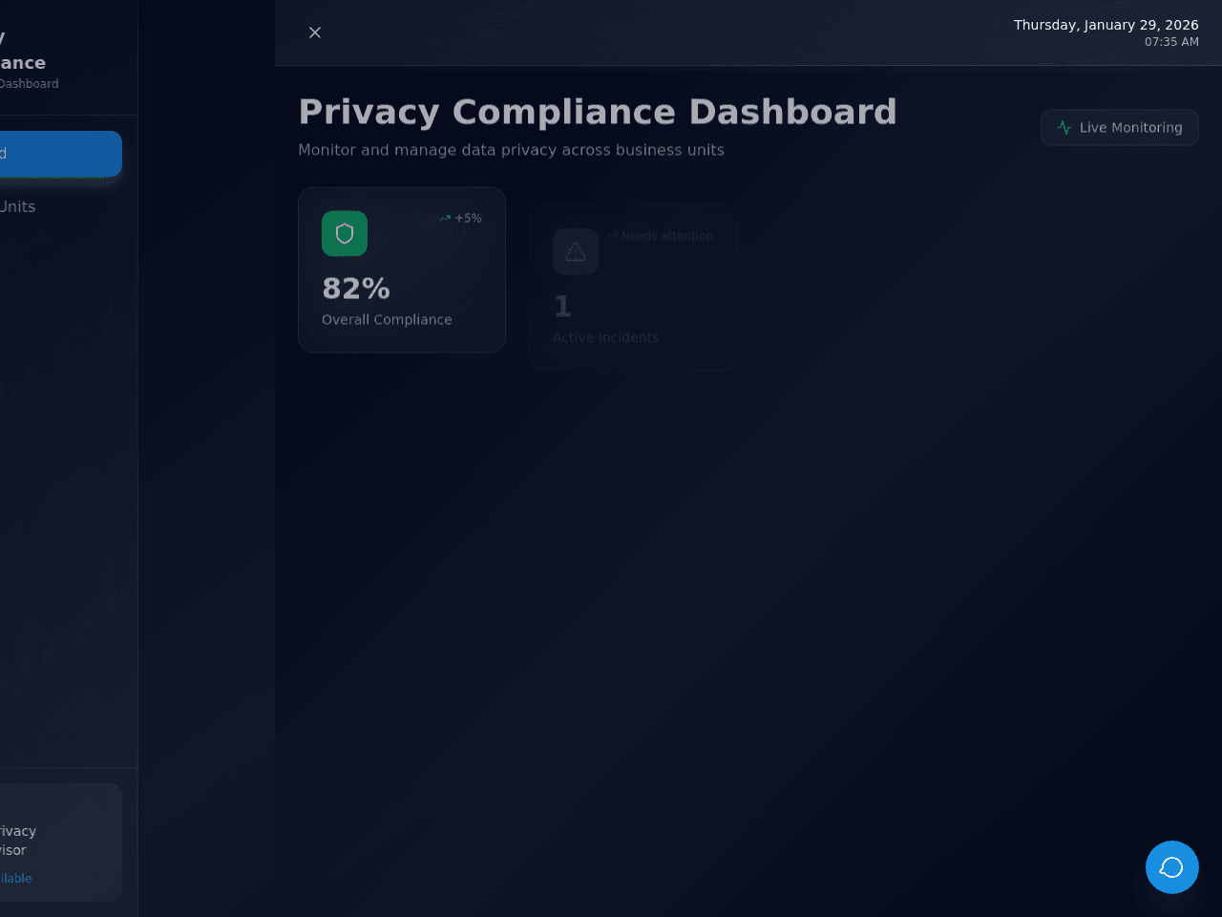Click the Overall Compliance label
This screenshot has height=917, width=1222.
(387, 320)
